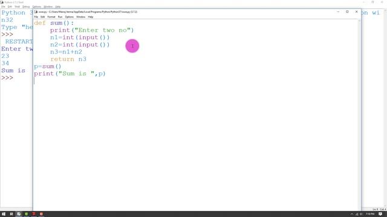387x217 pixels.
Task: Click the editor's vertical scrollbar
Action: 359,115
